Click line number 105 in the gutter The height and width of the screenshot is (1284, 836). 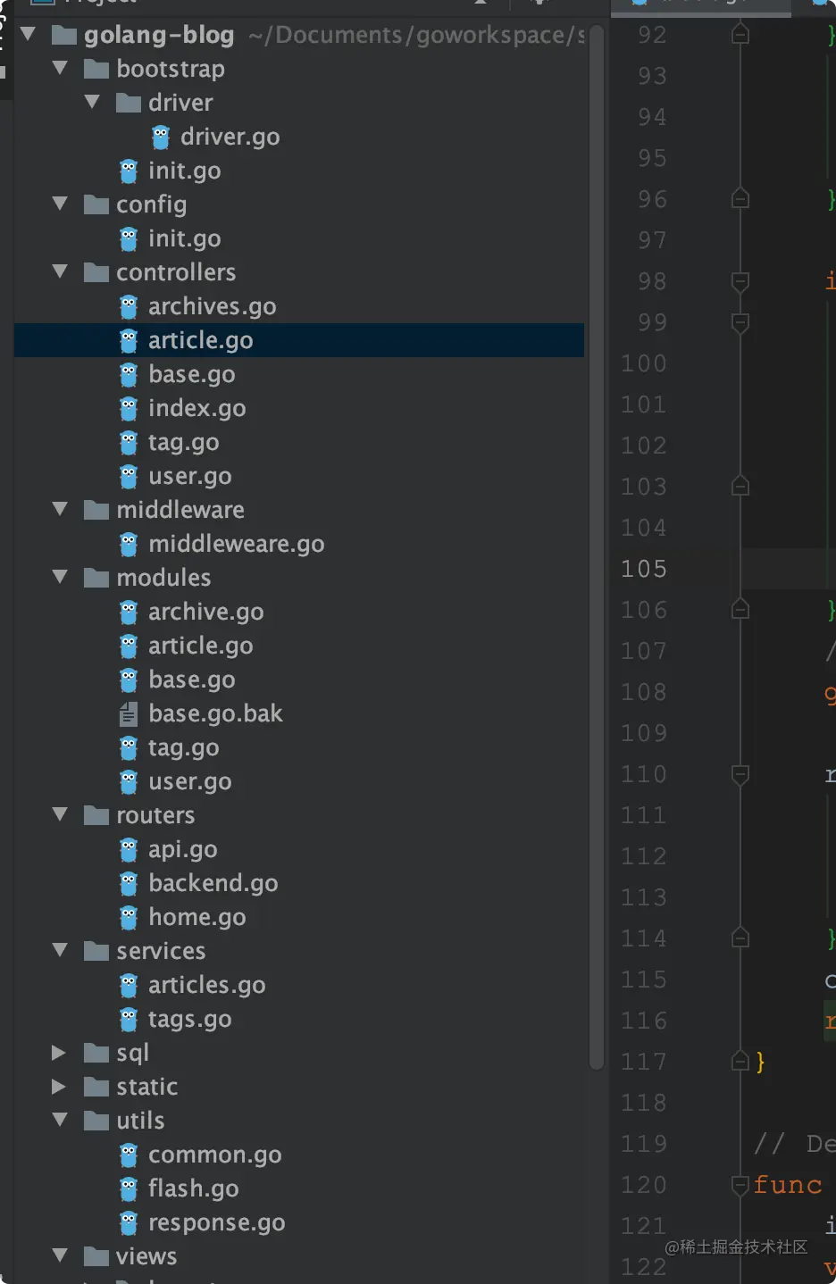pyautogui.click(x=644, y=569)
